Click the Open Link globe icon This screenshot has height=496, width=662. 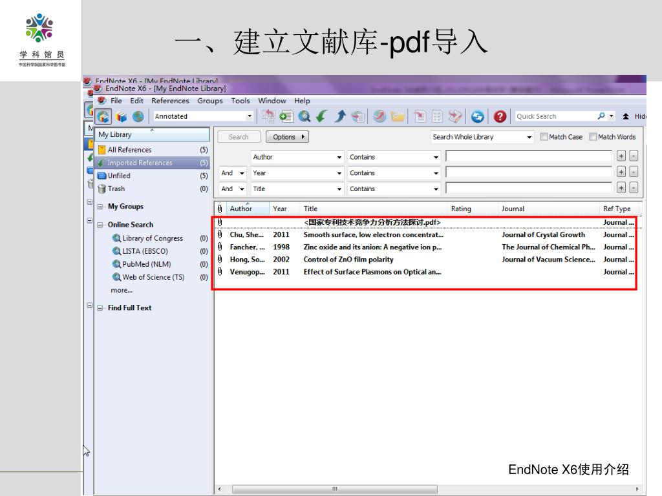[379, 116]
